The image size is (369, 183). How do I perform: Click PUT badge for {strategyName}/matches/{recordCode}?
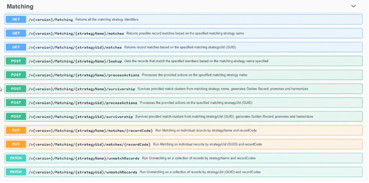(x=16, y=131)
